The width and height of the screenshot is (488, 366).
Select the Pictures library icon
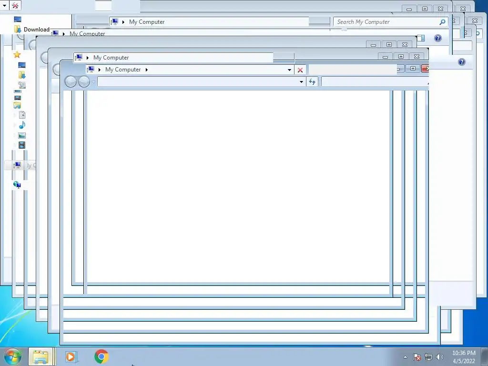tap(22, 135)
